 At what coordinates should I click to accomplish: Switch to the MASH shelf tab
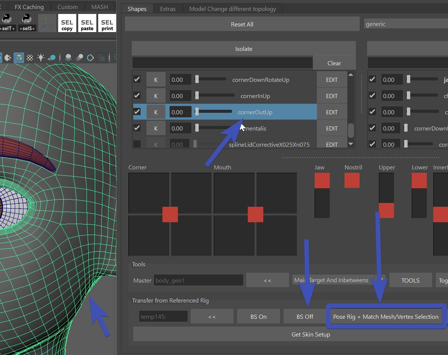100,7
